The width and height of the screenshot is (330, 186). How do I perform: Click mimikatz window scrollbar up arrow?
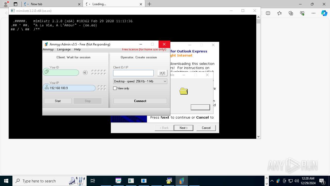pos(259,17)
